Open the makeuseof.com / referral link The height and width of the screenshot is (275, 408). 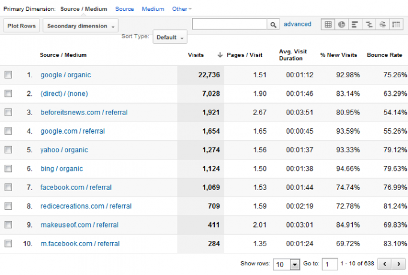coord(79,225)
